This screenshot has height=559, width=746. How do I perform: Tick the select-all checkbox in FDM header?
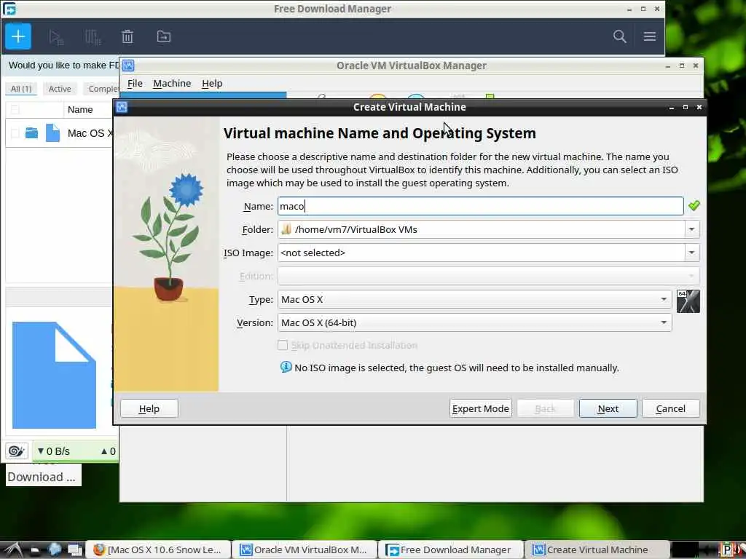15,110
